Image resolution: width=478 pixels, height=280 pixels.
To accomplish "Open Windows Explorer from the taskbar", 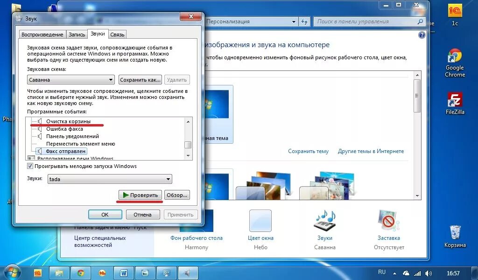I will coord(59,273).
